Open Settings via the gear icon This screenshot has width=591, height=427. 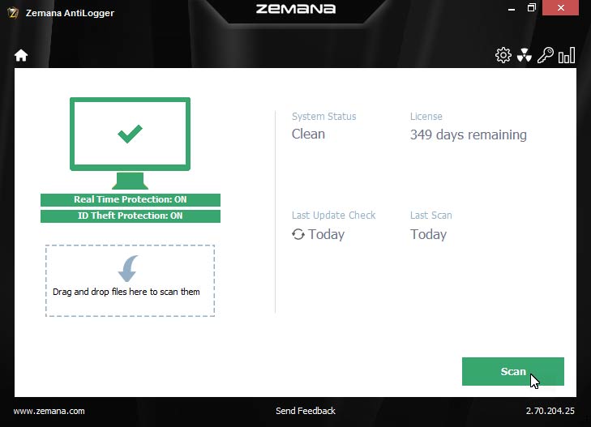(x=503, y=55)
